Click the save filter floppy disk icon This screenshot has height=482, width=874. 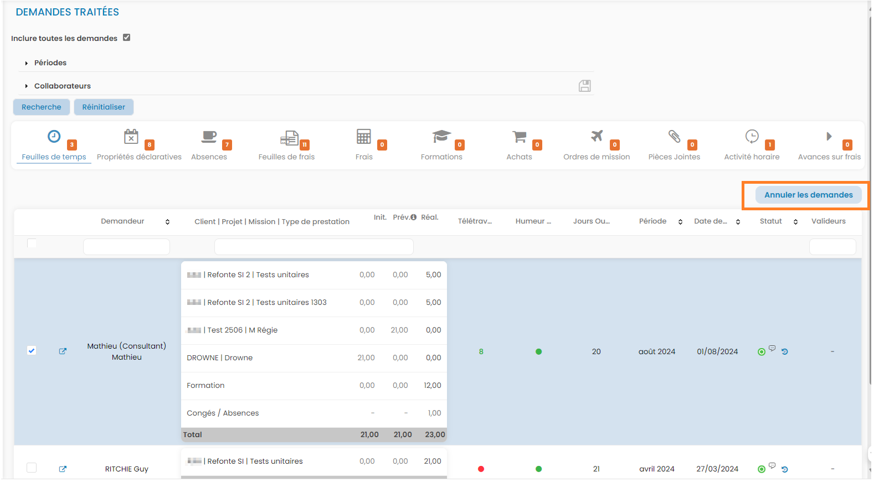(x=584, y=86)
